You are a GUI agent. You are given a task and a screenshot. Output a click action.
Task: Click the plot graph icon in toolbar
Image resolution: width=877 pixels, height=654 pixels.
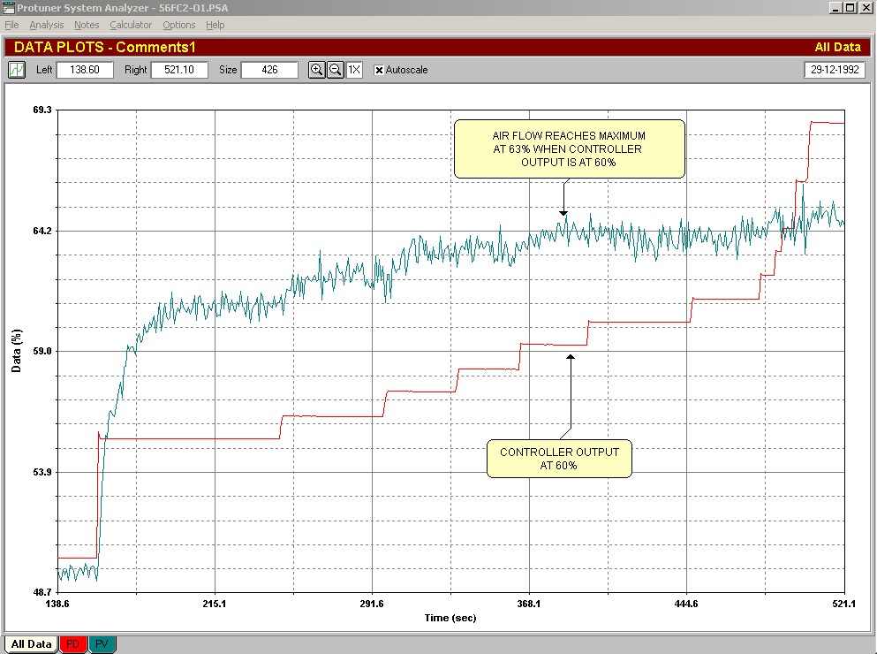(17, 70)
